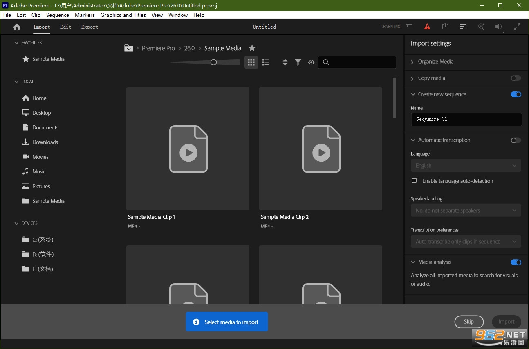Open the sort order arrows icon

pyautogui.click(x=285, y=62)
